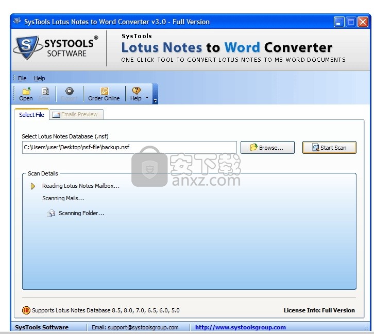This screenshot has width=374, height=334.
Task: Maximize the converter window
Action: (x=351, y=22)
